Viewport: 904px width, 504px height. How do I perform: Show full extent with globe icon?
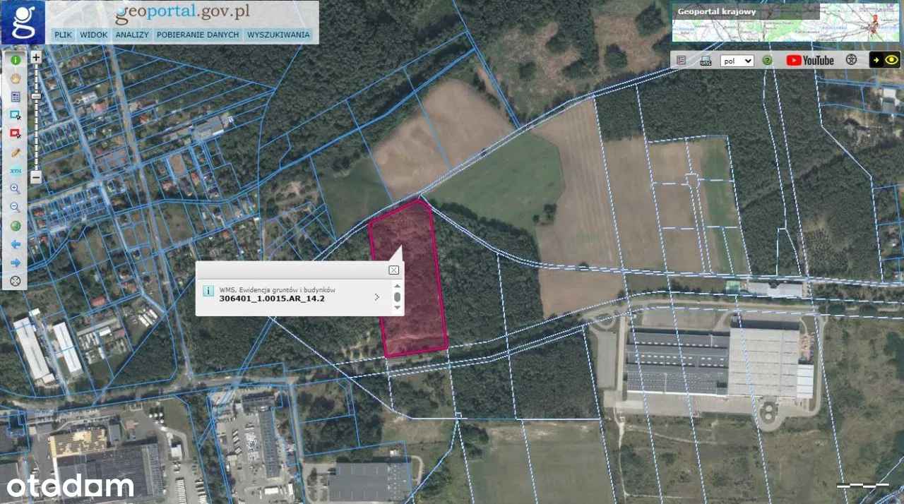coord(15,226)
